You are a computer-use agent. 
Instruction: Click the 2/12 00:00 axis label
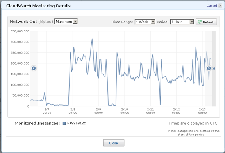pos(176,111)
